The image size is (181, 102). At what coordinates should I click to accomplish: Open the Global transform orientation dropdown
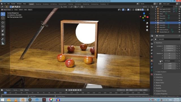pos(65,7)
